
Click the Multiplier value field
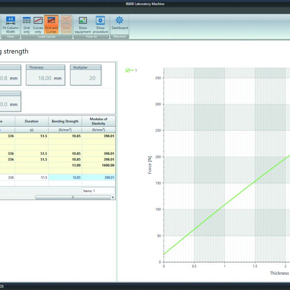(85, 78)
